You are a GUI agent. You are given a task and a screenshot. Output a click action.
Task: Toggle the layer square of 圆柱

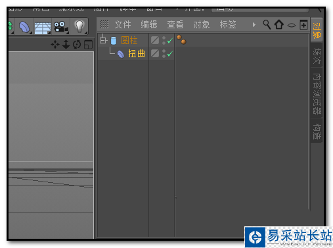click(x=155, y=40)
